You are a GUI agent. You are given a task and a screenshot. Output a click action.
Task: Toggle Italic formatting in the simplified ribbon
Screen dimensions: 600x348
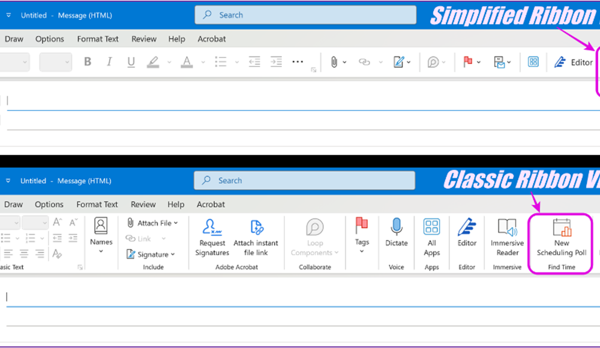[109, 62]
